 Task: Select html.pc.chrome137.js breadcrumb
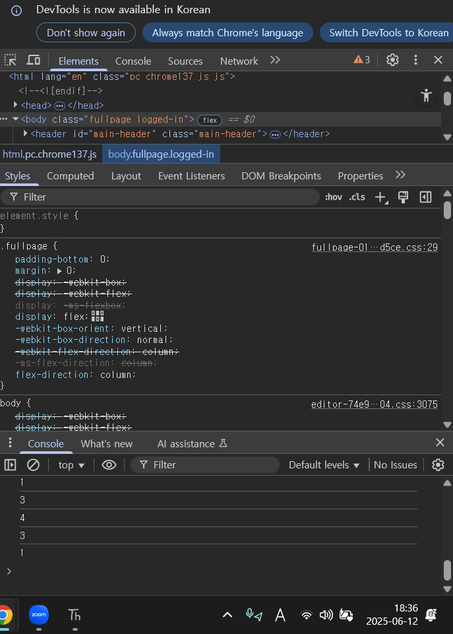[x=49, y=154]
